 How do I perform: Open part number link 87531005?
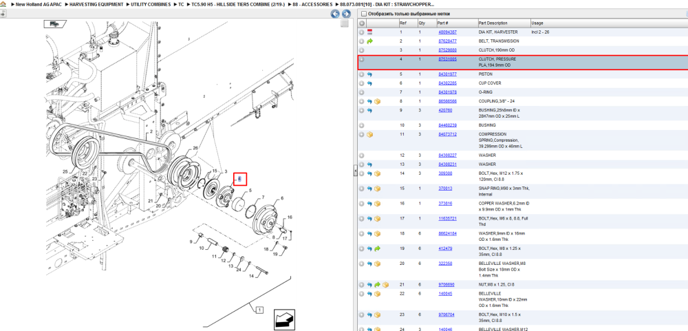pyautogui.click(x=447, y=58)
